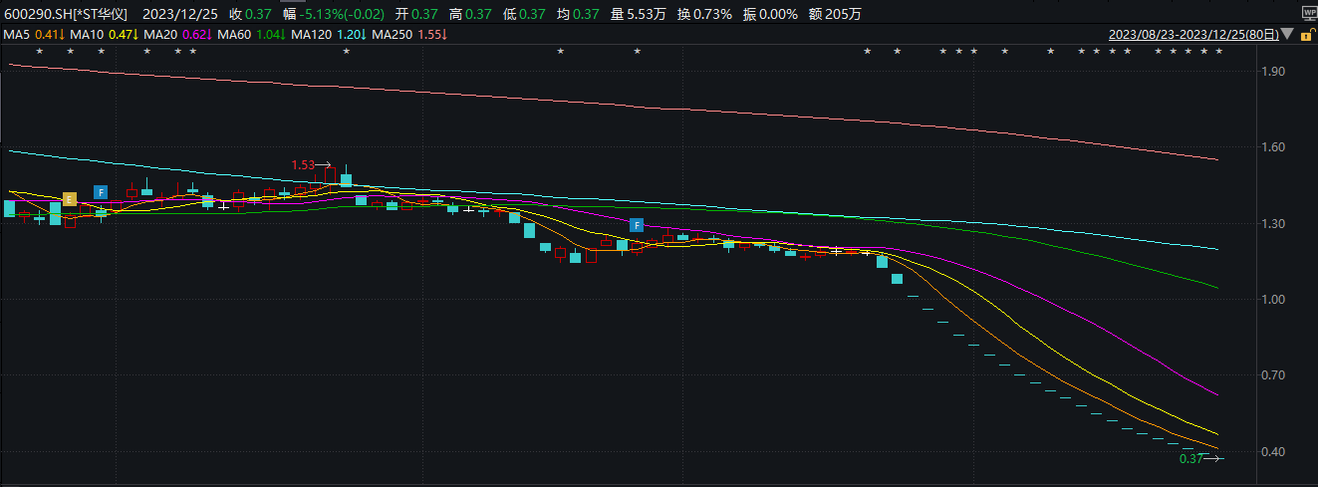This screenshot has height=487, width=1318.
Task: Click the MA60 indicator label
Action: coord(234,35)
